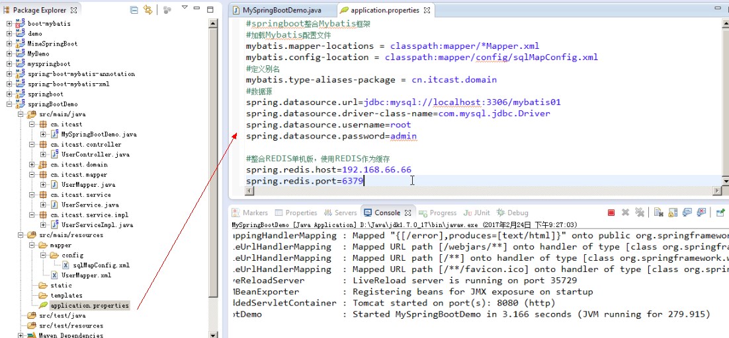Open the Servers view tab
Viewport: 729px width, 338px height.
[x=341, y=213]
